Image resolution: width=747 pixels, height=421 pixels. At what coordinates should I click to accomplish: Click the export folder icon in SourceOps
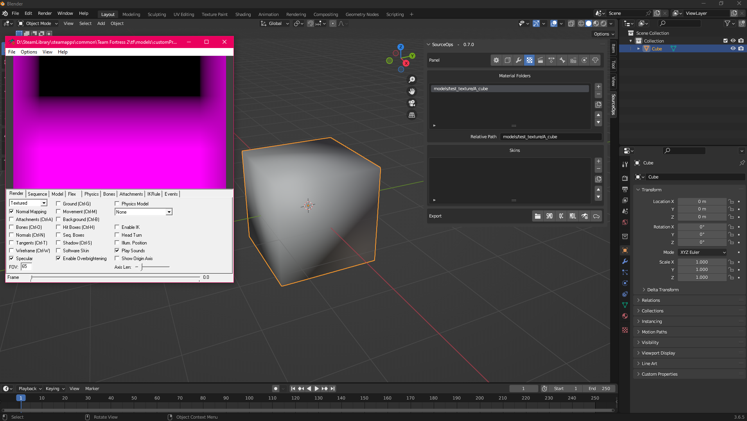click(x=538, y=216)
